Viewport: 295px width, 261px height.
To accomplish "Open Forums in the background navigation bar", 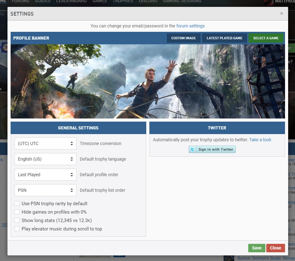I will (21, 1).
